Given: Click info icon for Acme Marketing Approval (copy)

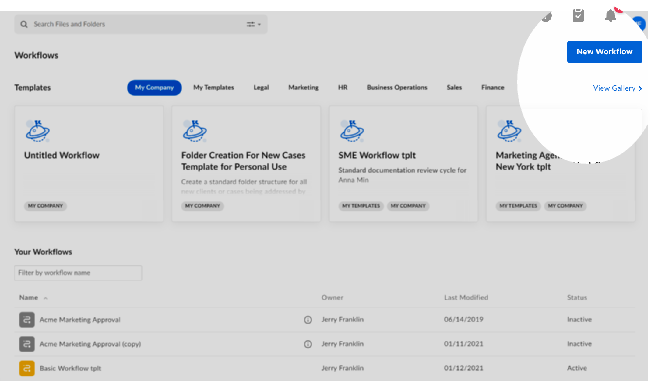Looking at the screenshot, I should (308, 344).
